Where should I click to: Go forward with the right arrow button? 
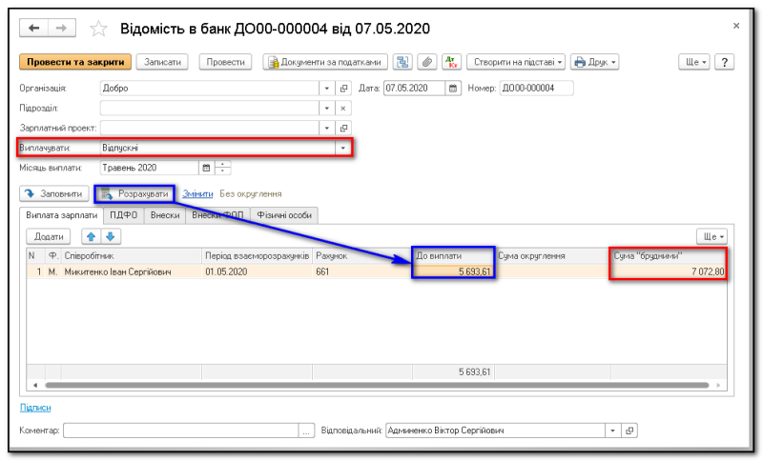coord(62,29)
